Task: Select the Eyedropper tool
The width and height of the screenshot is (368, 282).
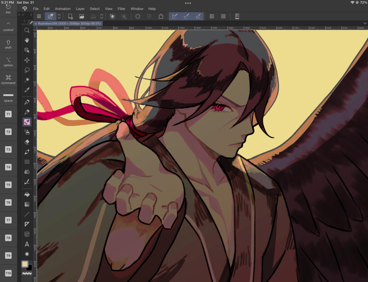Action: tap(27, 90)
